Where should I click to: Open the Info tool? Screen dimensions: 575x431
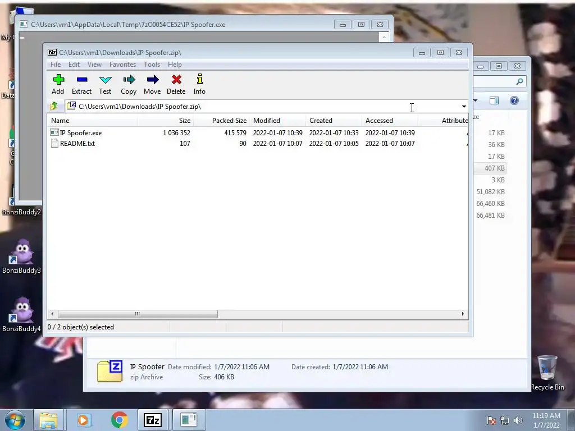[199, 85]
